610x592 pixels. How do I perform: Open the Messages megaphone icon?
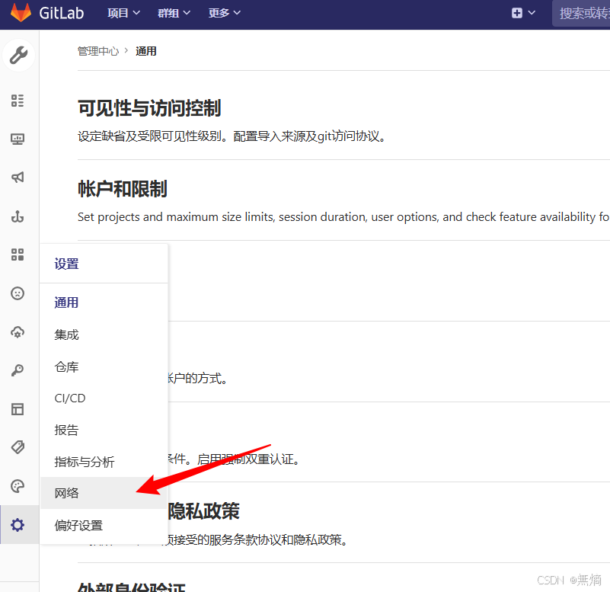coord(18,178)
